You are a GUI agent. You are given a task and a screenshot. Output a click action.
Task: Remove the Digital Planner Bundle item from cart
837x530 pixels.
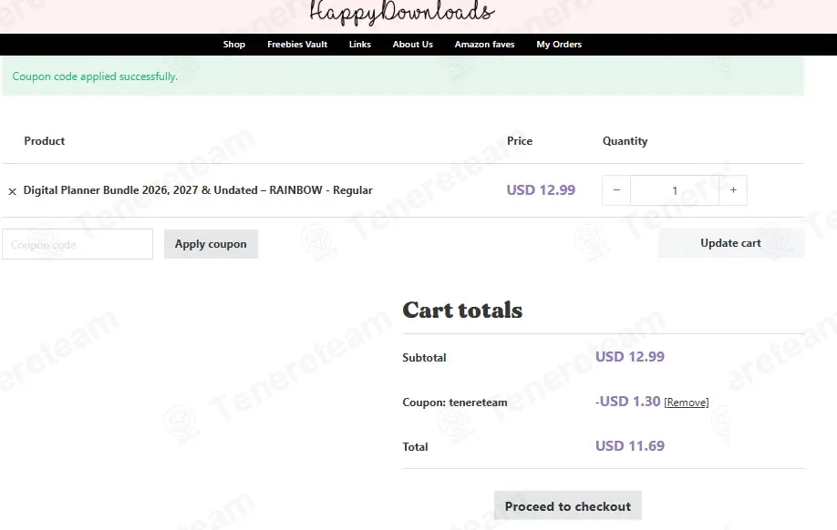pos(12,191)
